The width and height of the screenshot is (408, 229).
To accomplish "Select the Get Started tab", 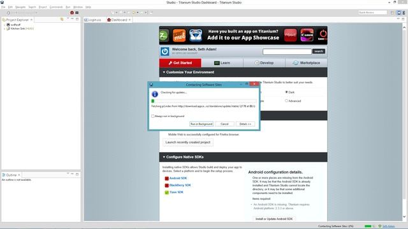I will coord(180,63).
